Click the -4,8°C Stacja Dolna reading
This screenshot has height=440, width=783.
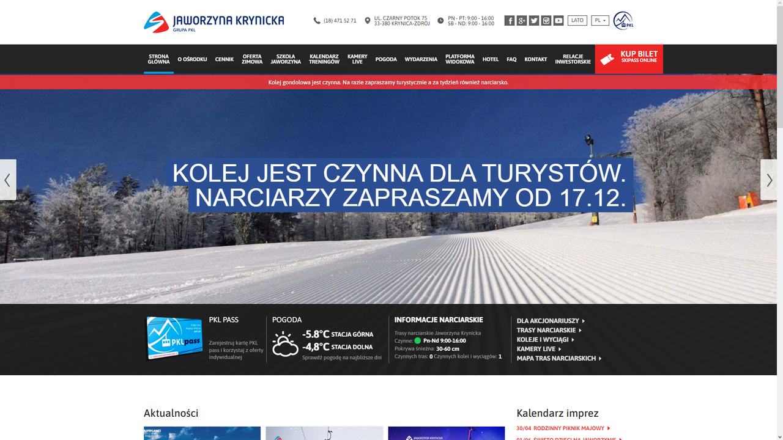tap(337, 347)
